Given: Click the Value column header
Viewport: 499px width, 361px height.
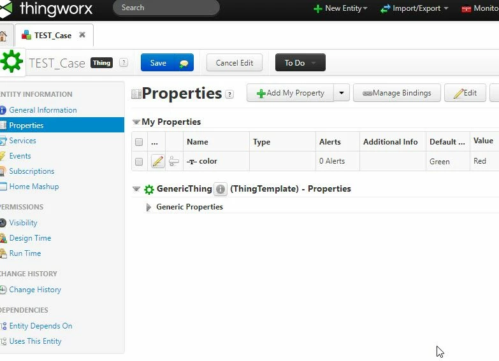Looking at the screenshot, I should [484, 141].
